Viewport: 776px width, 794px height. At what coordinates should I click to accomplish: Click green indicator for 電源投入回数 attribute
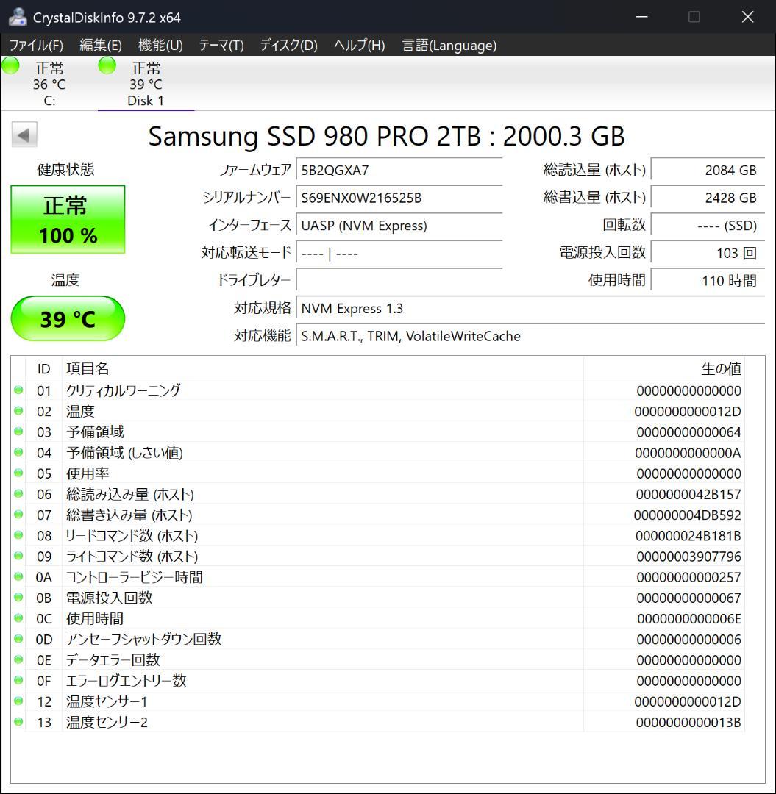[18, 598]
